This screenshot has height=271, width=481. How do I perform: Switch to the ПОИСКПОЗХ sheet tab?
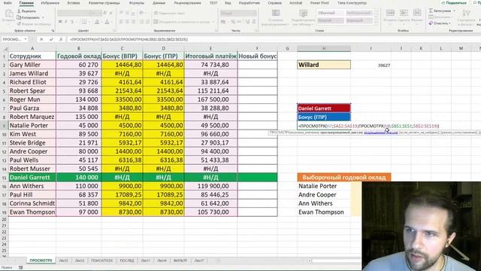coord(102,260)
